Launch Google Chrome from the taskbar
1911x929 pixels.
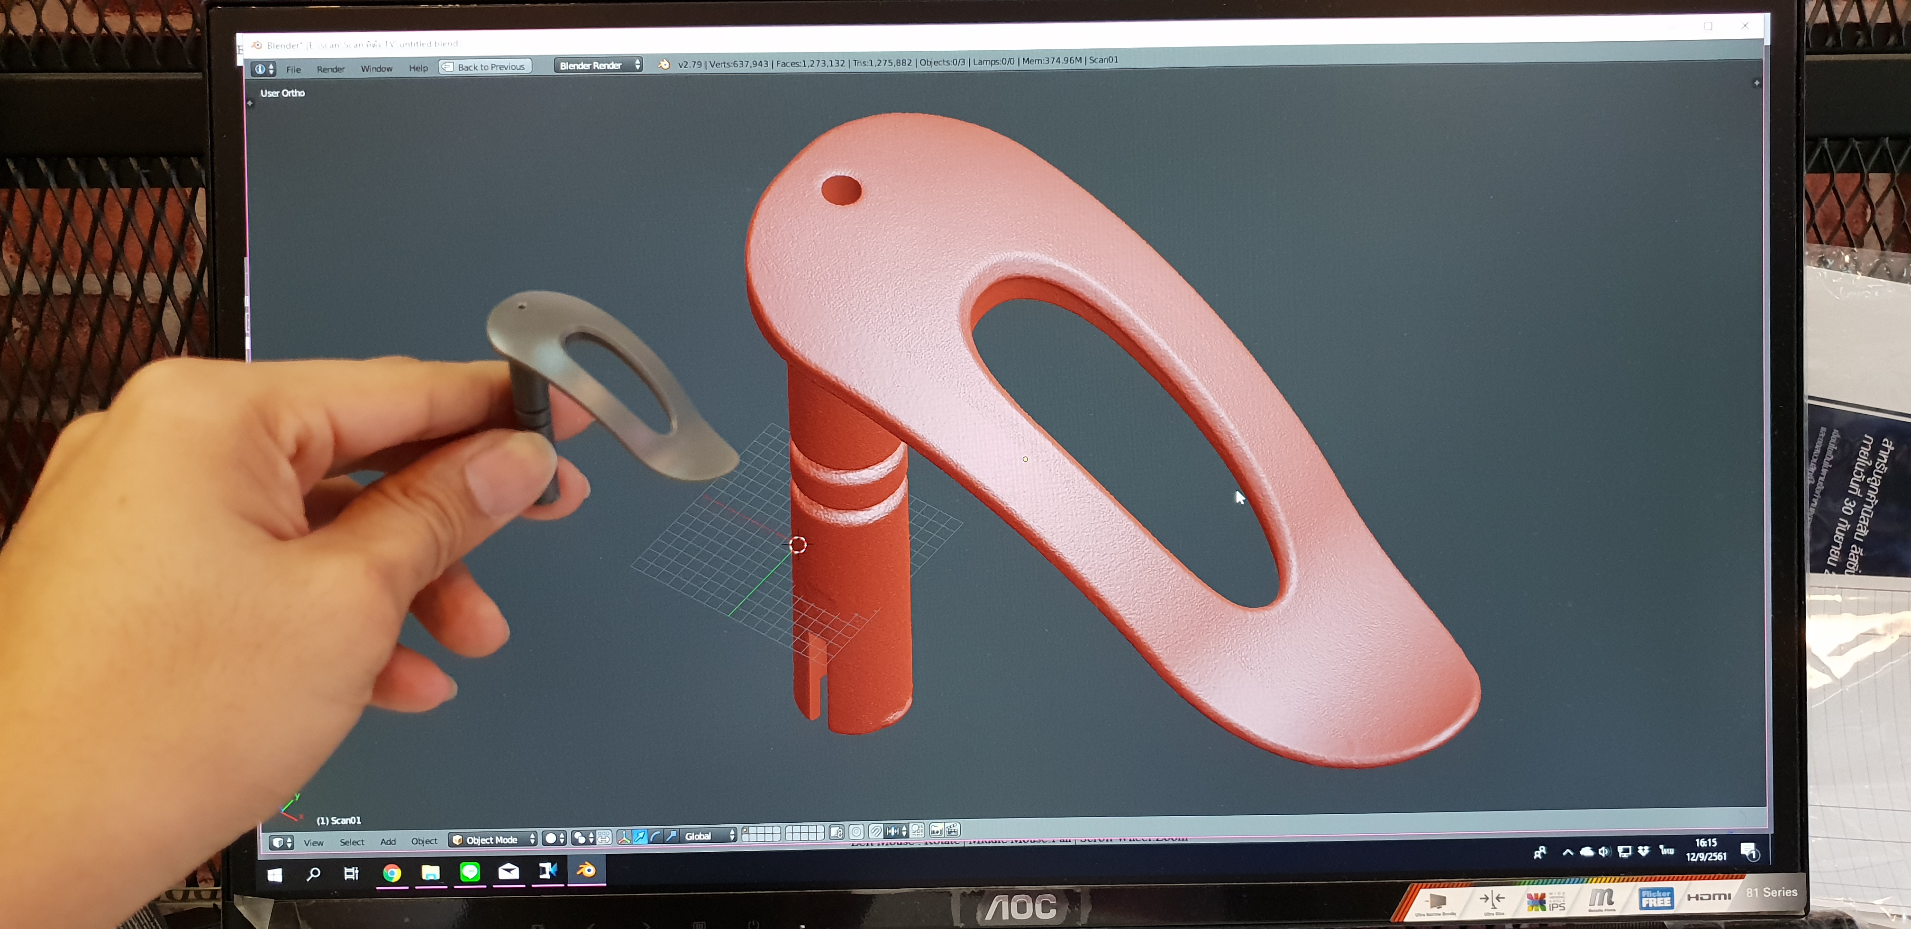tap(391, 874)
